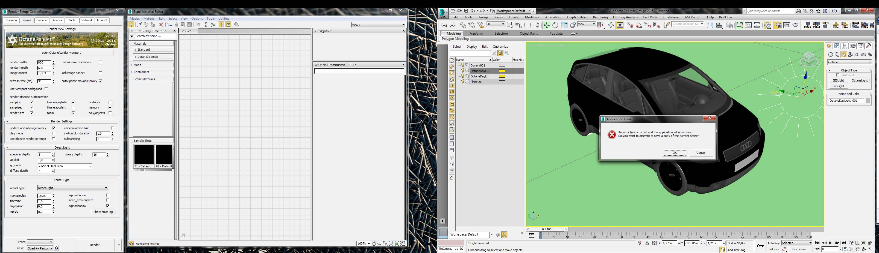The width and height of the screenshot is (879, 253).
Task: Toggle the Percent Snap icon
Action: click(648, 25)
